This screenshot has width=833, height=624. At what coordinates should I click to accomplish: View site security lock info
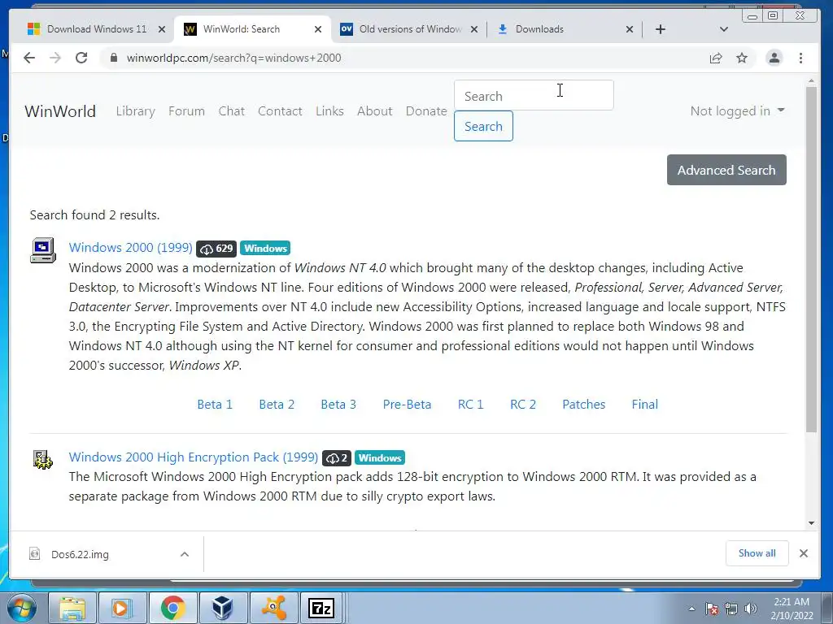point(113,58)
